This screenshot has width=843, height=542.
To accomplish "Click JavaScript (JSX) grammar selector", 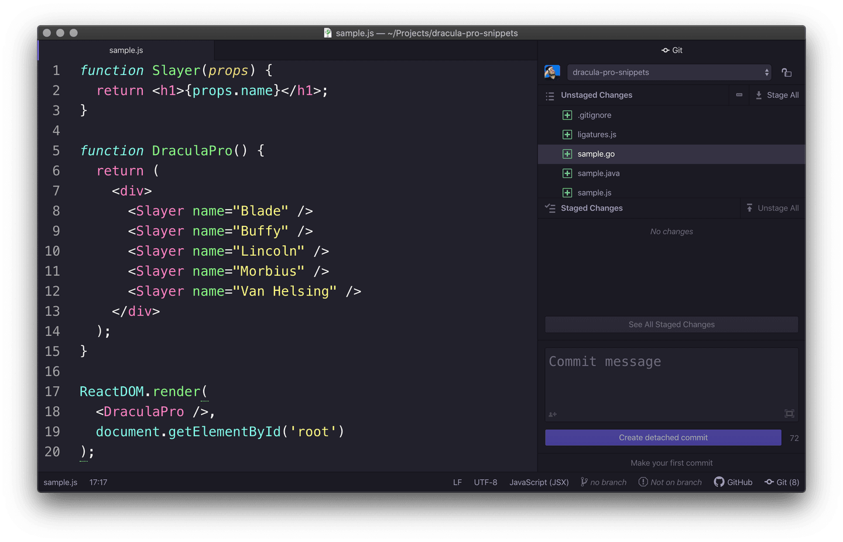I will pos(538,482).
